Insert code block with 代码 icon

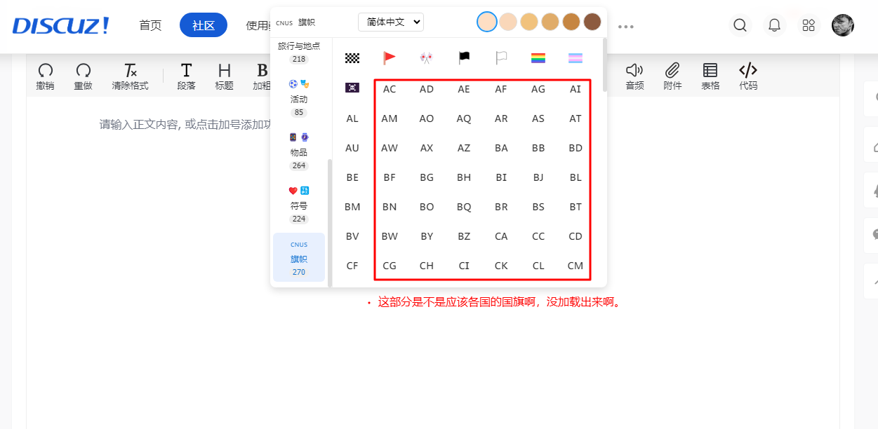[x=748, y=76]
